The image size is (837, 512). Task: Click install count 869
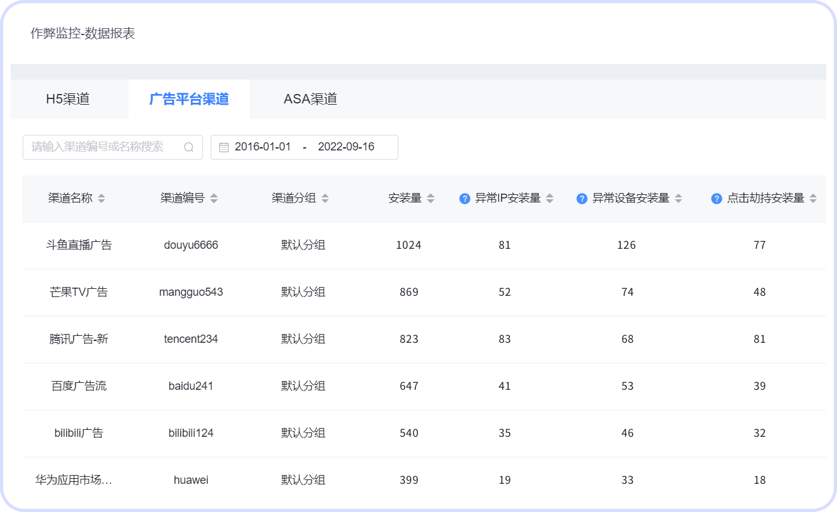pyautogui.click(x=409, y=293)
